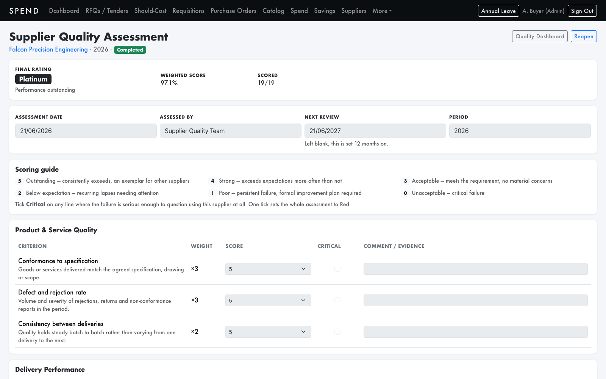606x379 pixels.
Task: Click the Delivery Performance section heading
Action: tap(50, 370)
